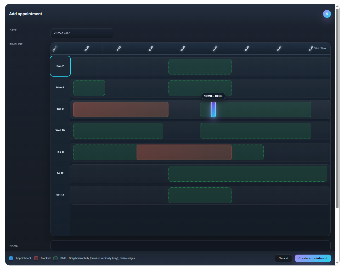
Task: Select the blocked block on Tue 9
Action: 121,110
